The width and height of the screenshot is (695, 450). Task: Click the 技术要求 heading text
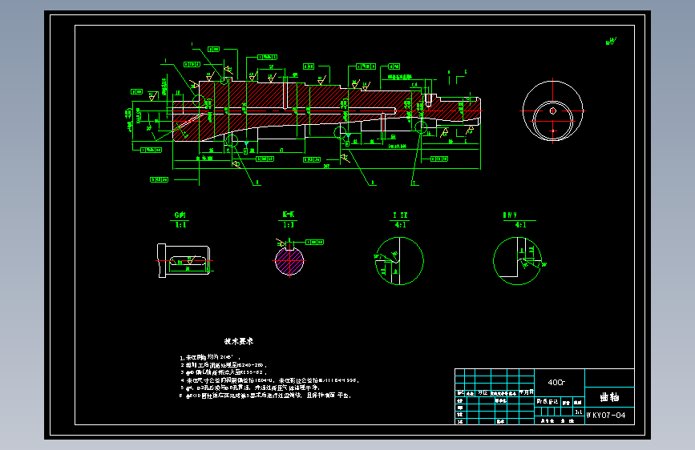point(238,341)
